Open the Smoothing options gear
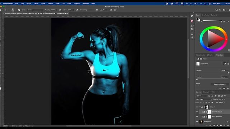This screenshot has height=129, width=230. pos(97,10)
